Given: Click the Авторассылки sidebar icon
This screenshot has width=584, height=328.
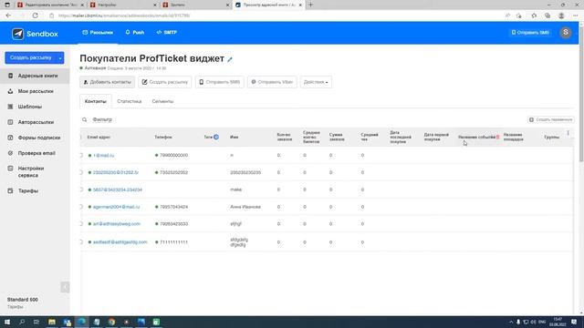Looking at the screenshot, I should tap(10, 122).
